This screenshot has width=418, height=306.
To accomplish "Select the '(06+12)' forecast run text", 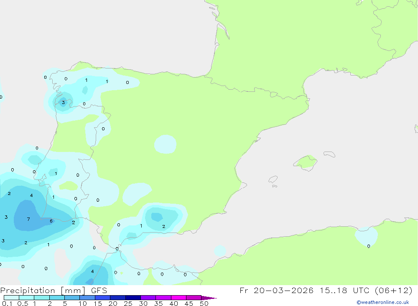I will (x=393, y=290).
